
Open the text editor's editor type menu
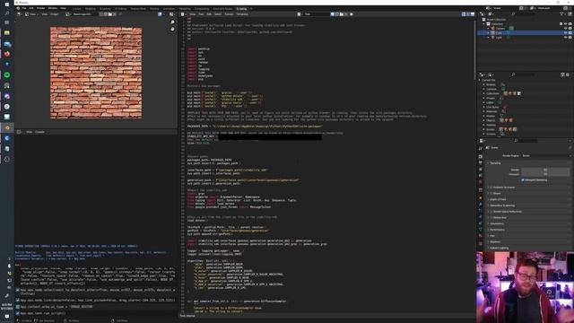click(x=183, y=14)
